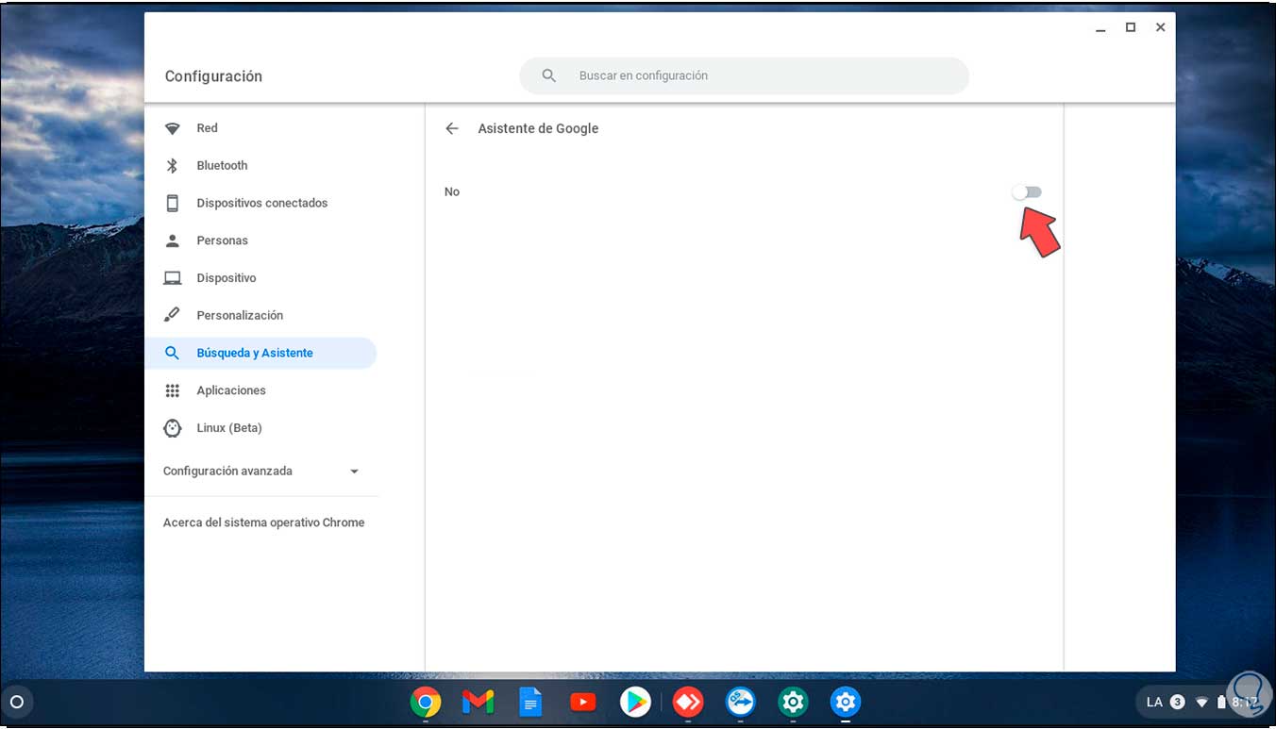Click the laptop icon for Dispositivo
1276x729 pixels.
pyautogui.click(x=173, y=278)
